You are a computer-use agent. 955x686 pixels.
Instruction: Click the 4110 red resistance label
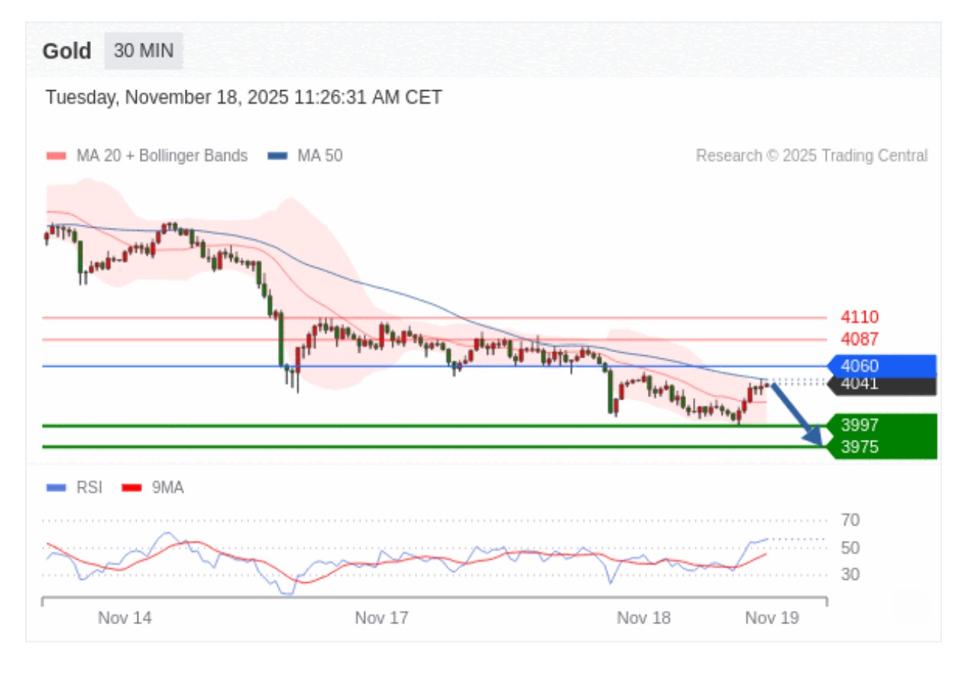point(859,317)
